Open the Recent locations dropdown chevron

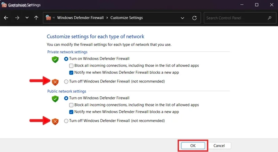click(27, 18)
